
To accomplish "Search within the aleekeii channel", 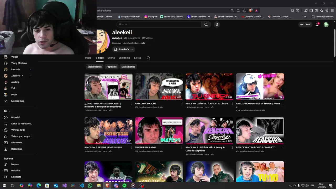I will tap(148, 58).
